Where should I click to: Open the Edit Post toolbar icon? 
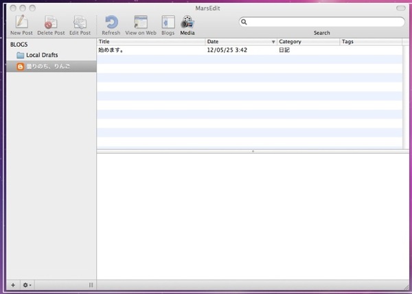[x=80, y=21]
